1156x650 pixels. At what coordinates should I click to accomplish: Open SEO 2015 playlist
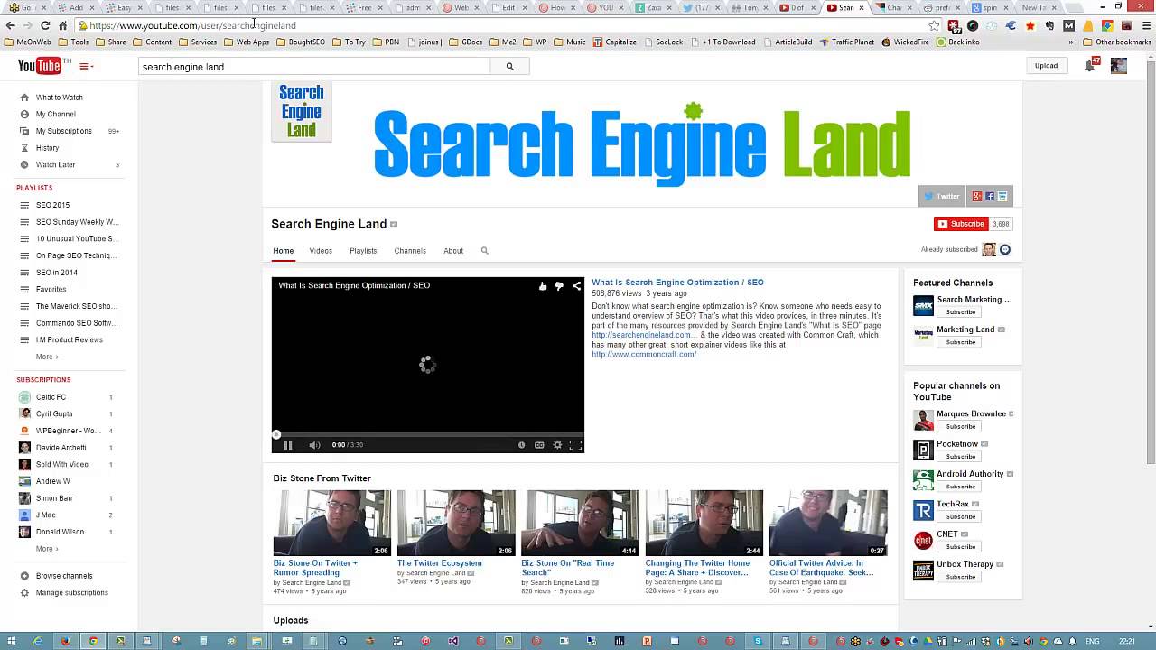(x=52, y=205)
